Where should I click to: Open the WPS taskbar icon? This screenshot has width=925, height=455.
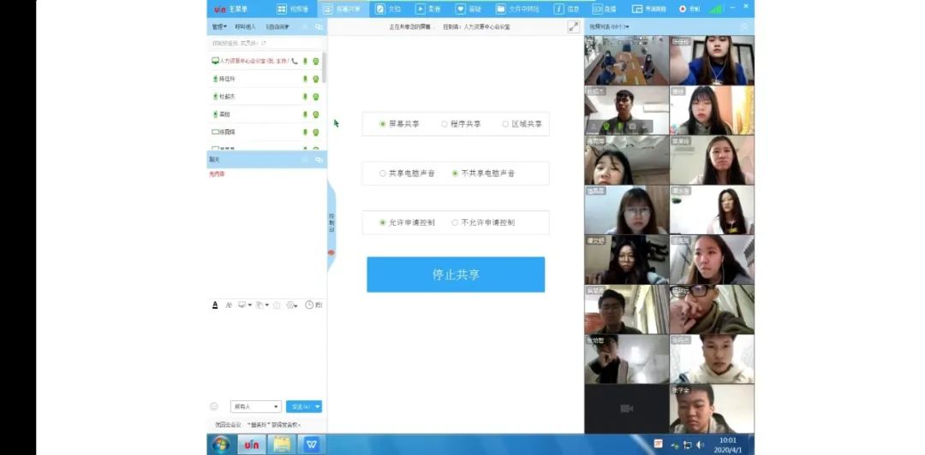tap(312, 444)
